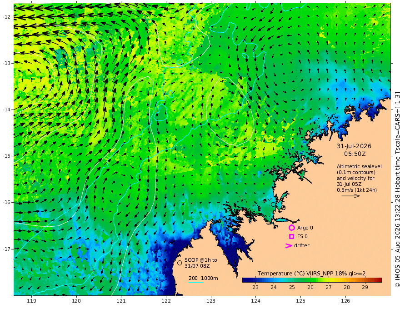
Task: Click the 122 longitude axis label
Action: tap(166, 301)
